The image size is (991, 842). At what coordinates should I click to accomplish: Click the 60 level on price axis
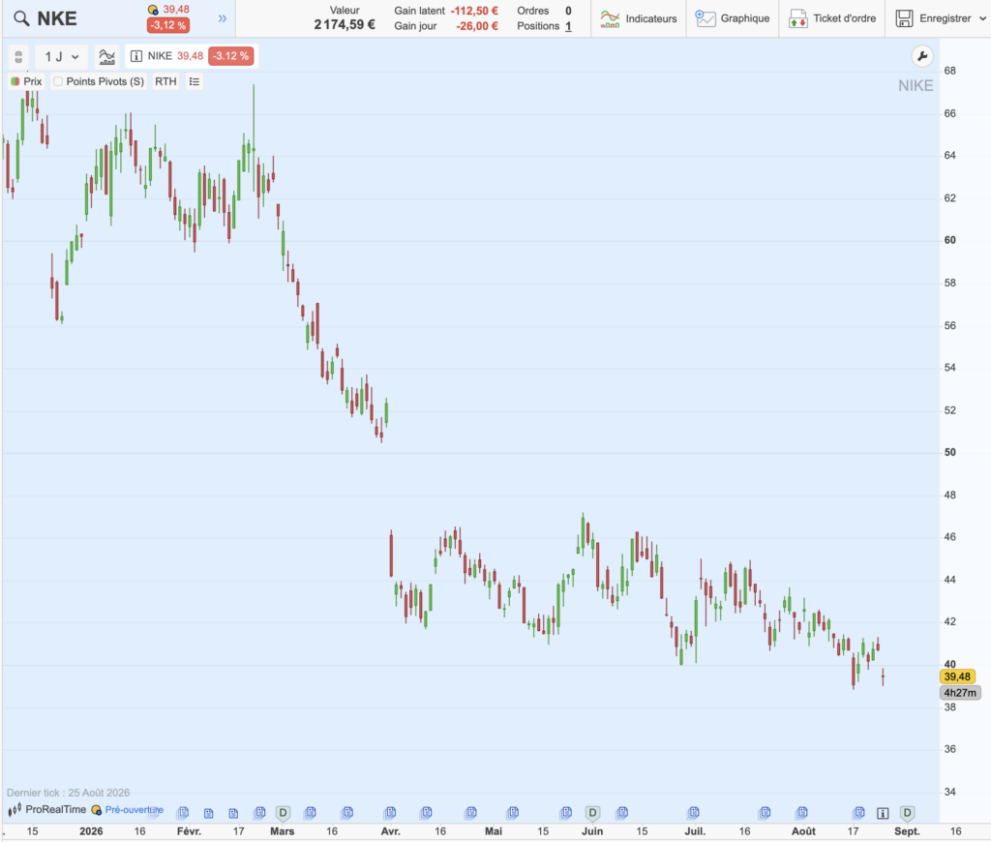pos(950,240)
